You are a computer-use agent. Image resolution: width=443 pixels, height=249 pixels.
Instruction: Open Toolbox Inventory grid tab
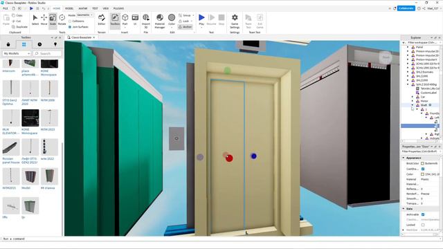pyautogui.click(x=24, y=44)
